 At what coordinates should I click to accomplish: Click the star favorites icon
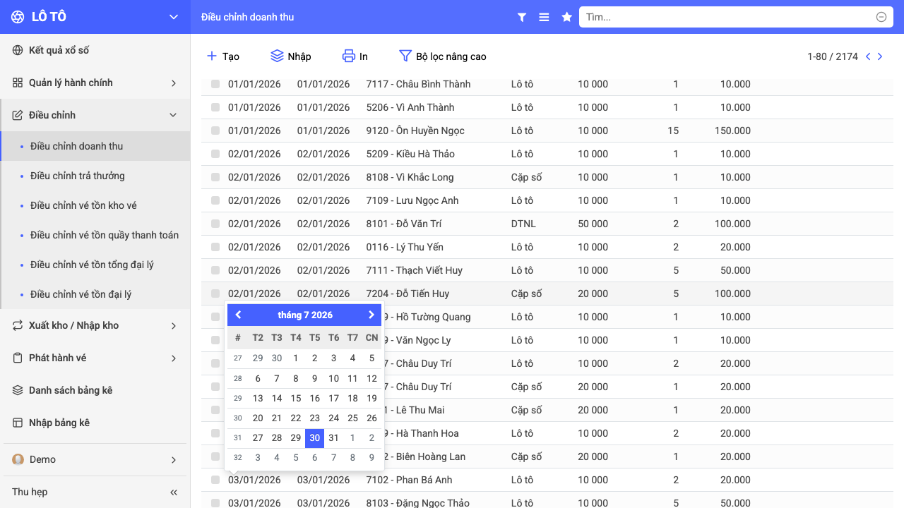point(566,17)
